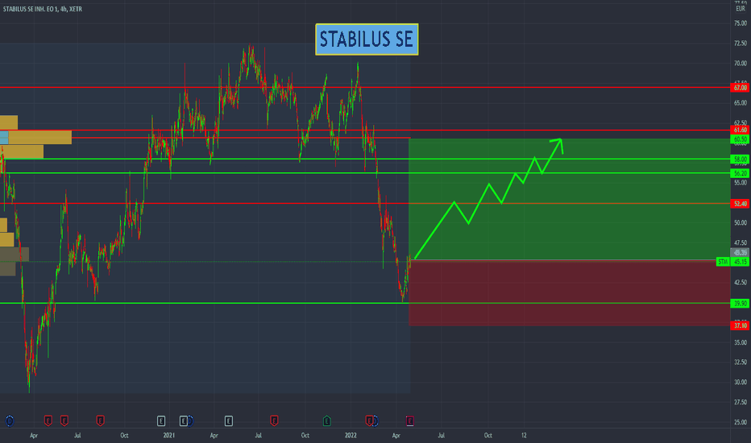
Task: Click the 35.00 value on price axis
Action: [x=741, y=343]
